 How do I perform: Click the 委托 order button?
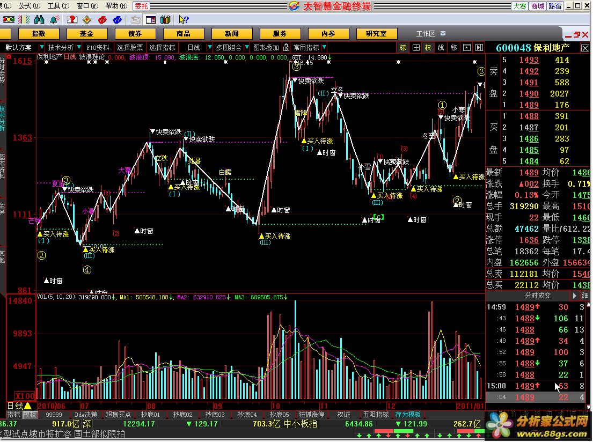(x=142, y=6)
